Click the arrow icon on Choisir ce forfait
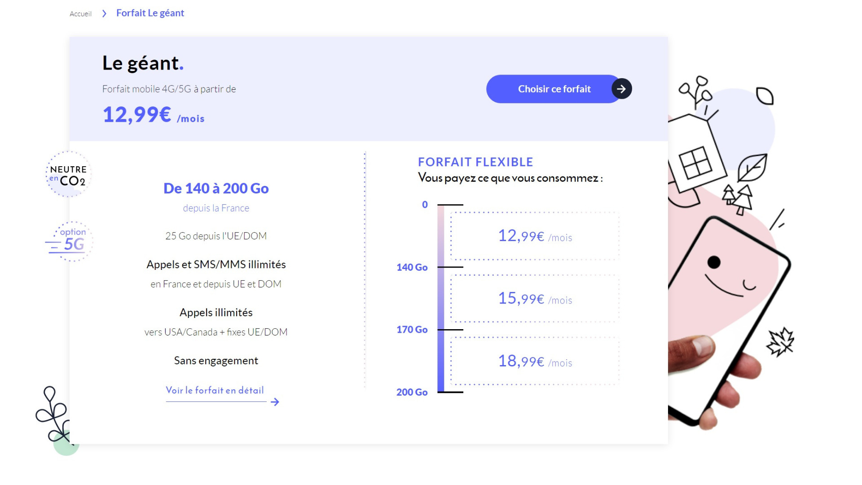Screen dimensions: 862x485 621,89
